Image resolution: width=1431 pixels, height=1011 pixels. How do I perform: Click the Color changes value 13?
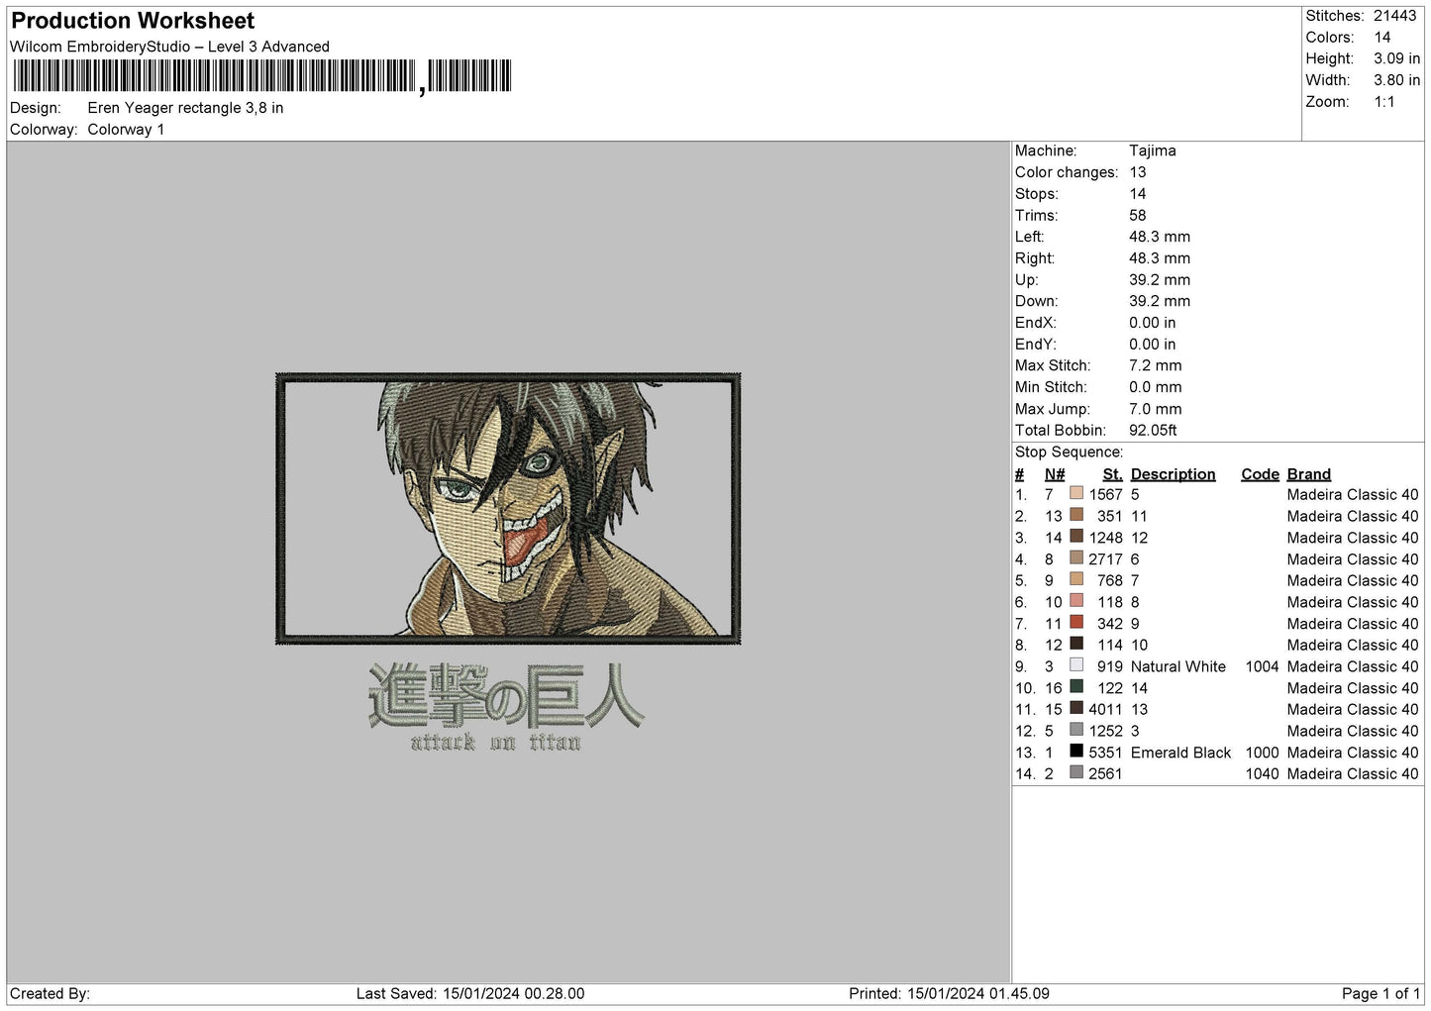click(x=1138, y=172)
